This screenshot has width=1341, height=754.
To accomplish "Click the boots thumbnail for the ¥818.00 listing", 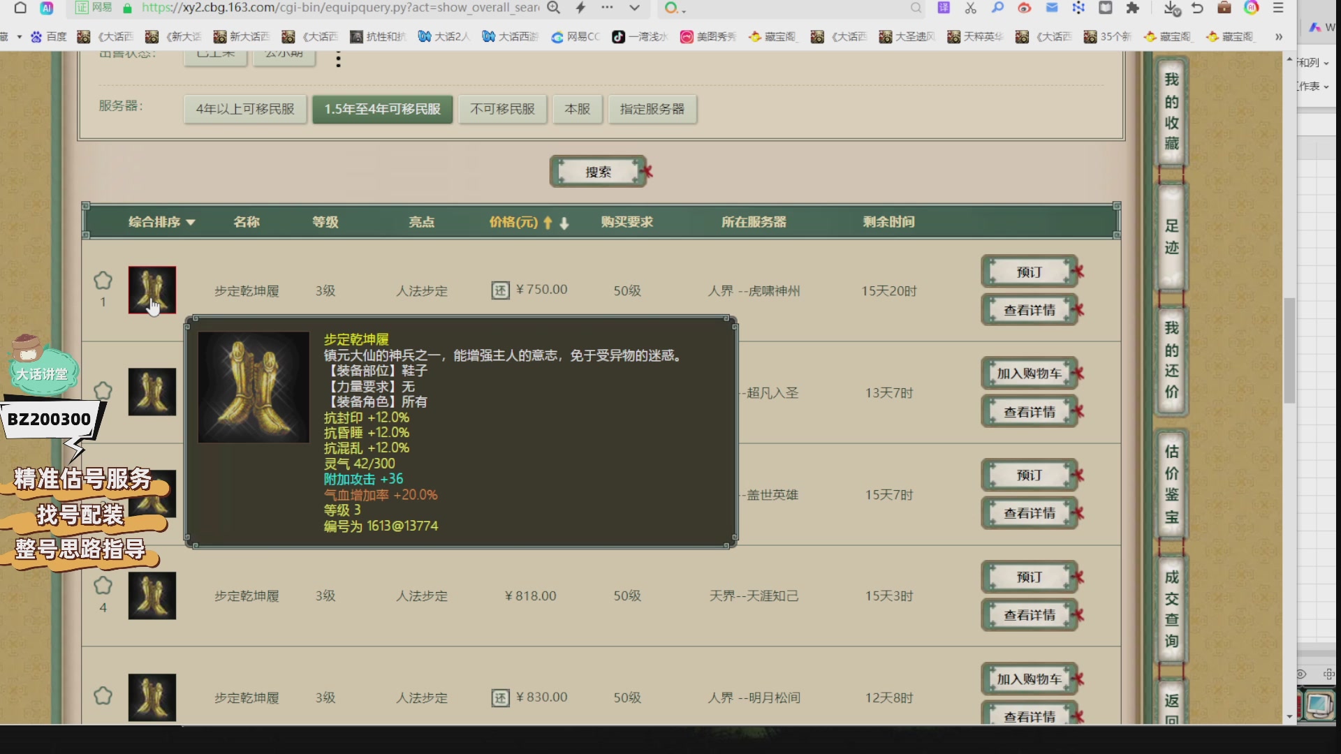I will pos(152,596).
